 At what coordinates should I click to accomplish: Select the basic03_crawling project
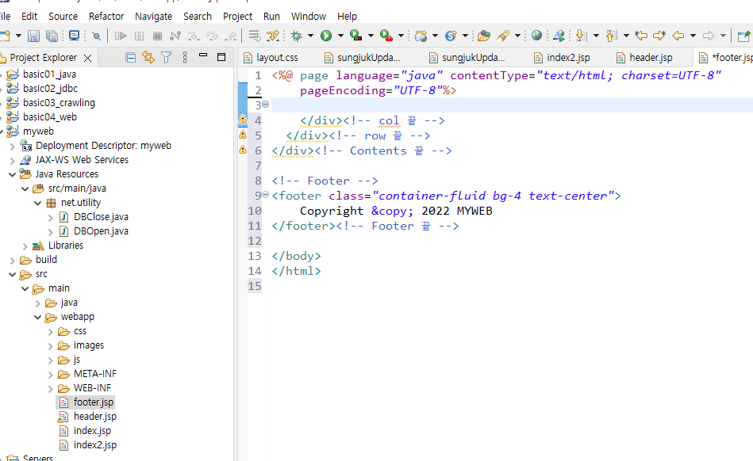coord(59,103)
